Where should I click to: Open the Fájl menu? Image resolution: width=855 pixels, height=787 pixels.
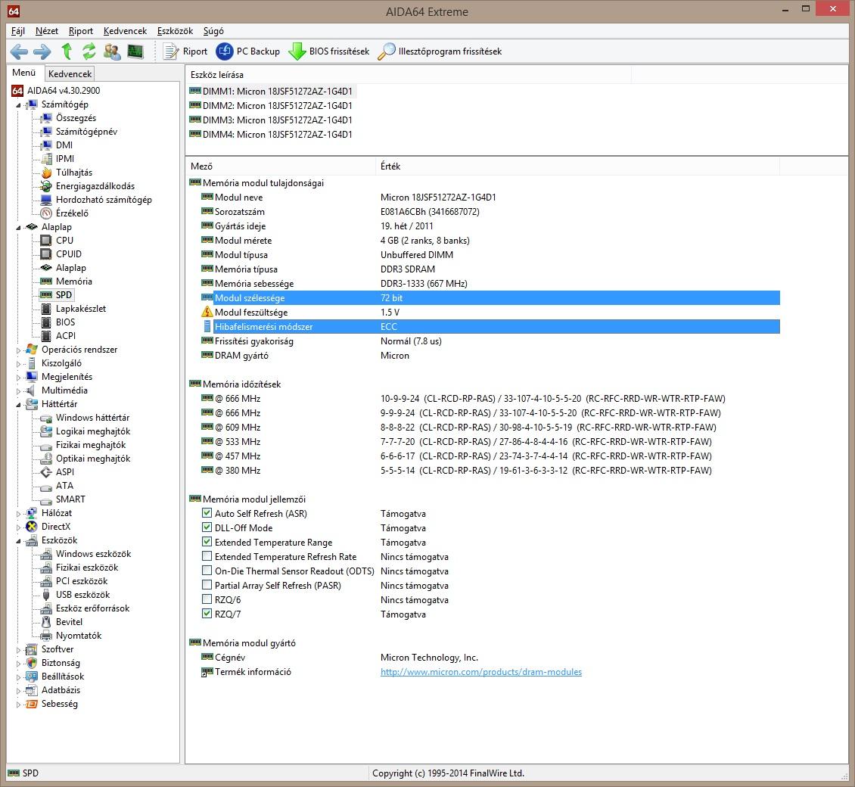tap(18, 31)
